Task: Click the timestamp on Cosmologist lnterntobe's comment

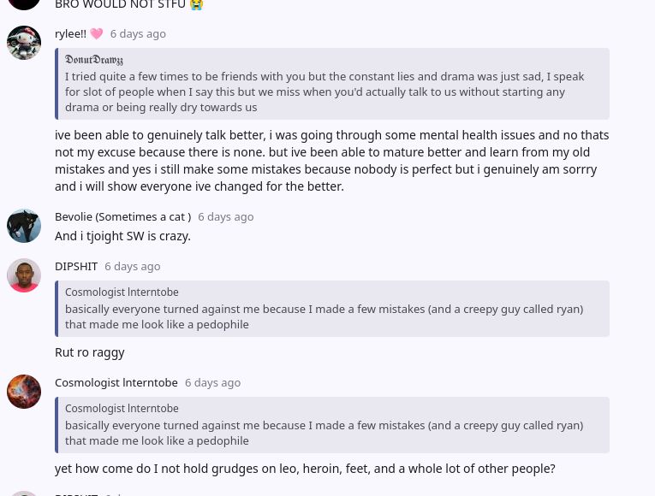Action: tap(212, 383)
